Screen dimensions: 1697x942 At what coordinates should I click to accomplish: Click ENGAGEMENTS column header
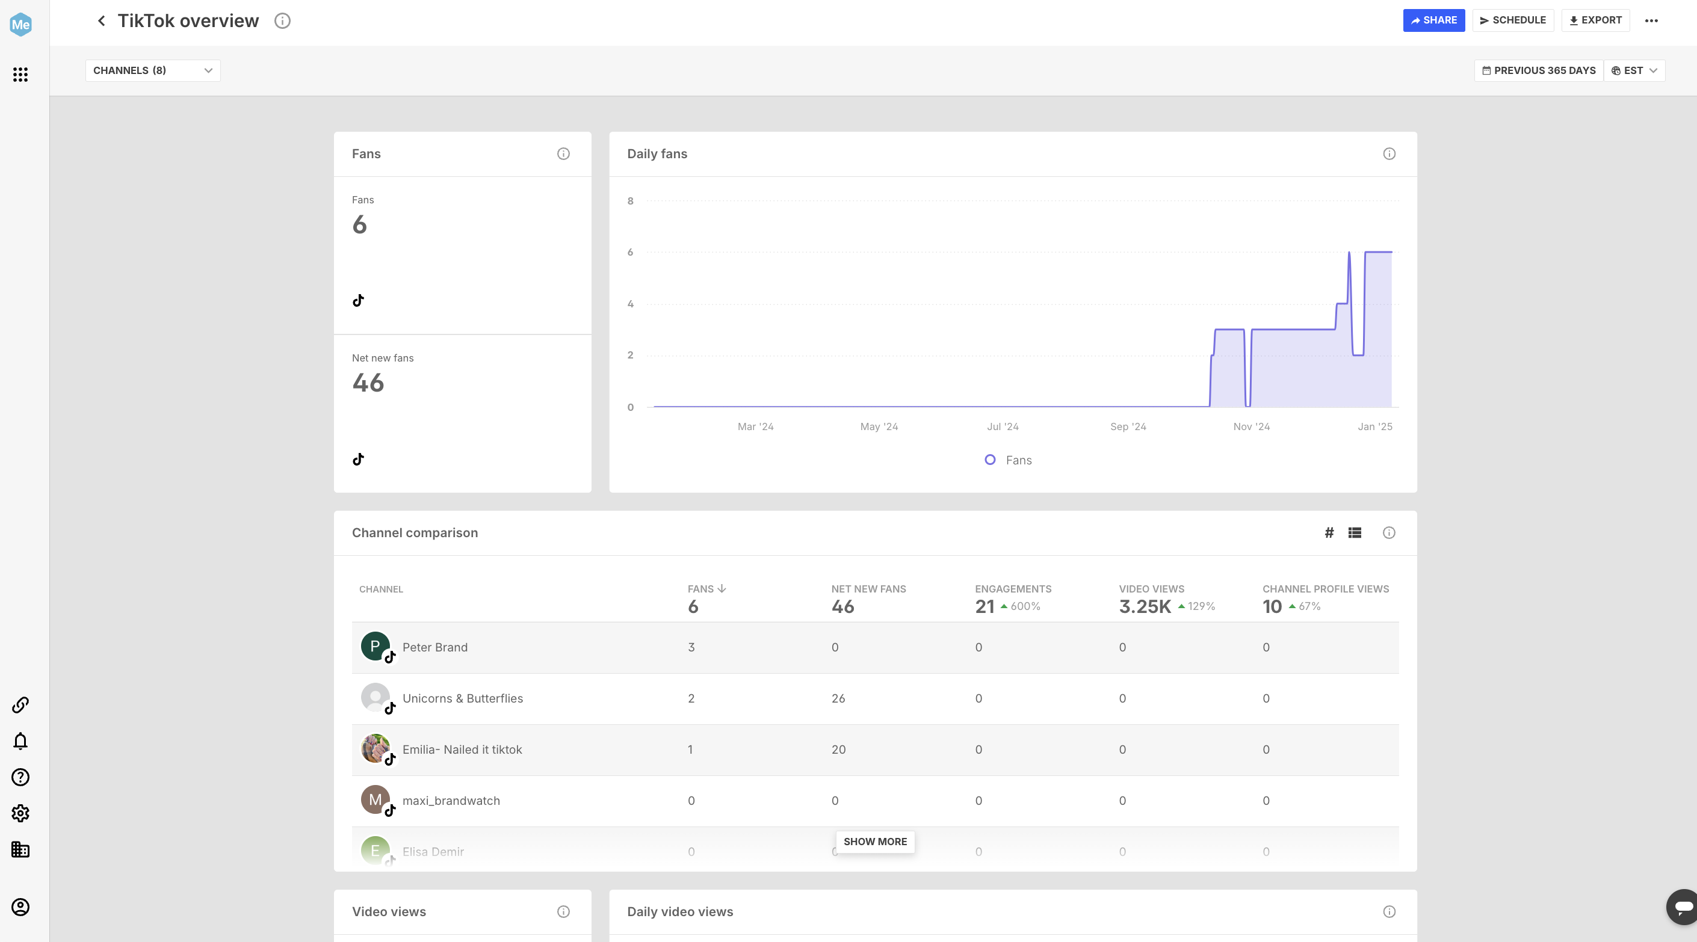pyautogui.click(x=1013, y=588)
